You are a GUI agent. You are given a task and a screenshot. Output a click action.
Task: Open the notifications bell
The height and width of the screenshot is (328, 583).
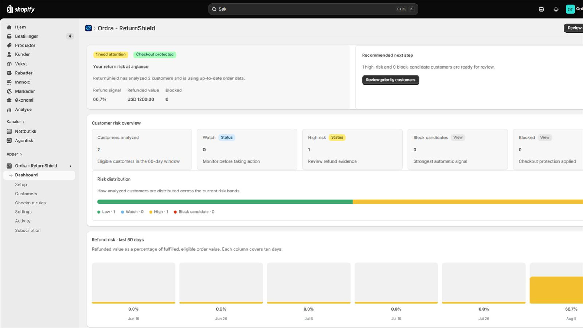tap(556, 9)
